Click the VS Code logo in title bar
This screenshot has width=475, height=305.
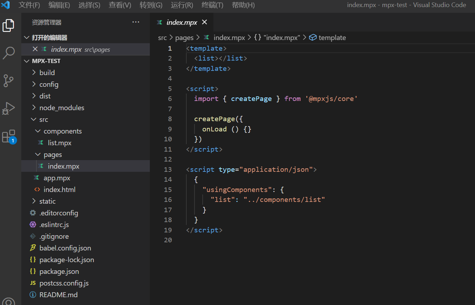(x=6, y=5)
